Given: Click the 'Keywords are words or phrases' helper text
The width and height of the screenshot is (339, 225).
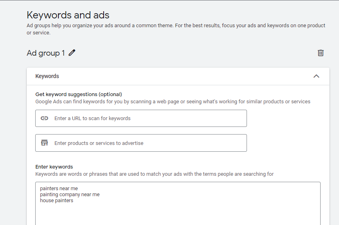Looking at the screenshot, I should tap(154, 174).
